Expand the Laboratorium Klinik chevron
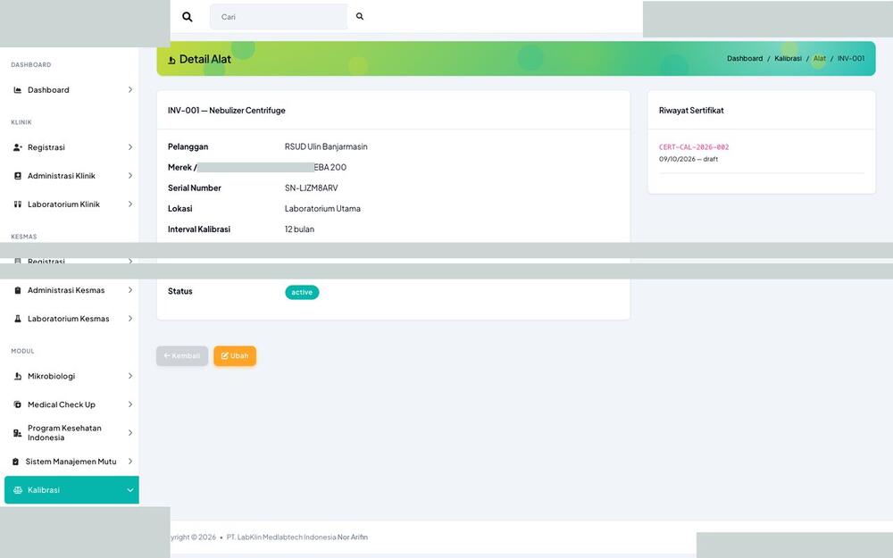This screenshot has width=893, height=558. pos(129,204)
